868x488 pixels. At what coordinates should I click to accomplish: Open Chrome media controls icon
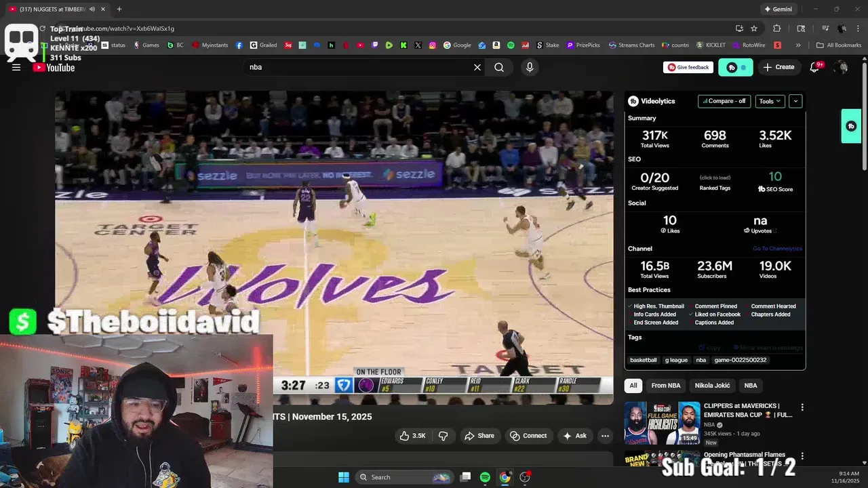[825, 28]
